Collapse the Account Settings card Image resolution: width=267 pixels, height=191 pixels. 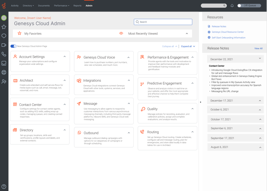[x=65, y=57]
